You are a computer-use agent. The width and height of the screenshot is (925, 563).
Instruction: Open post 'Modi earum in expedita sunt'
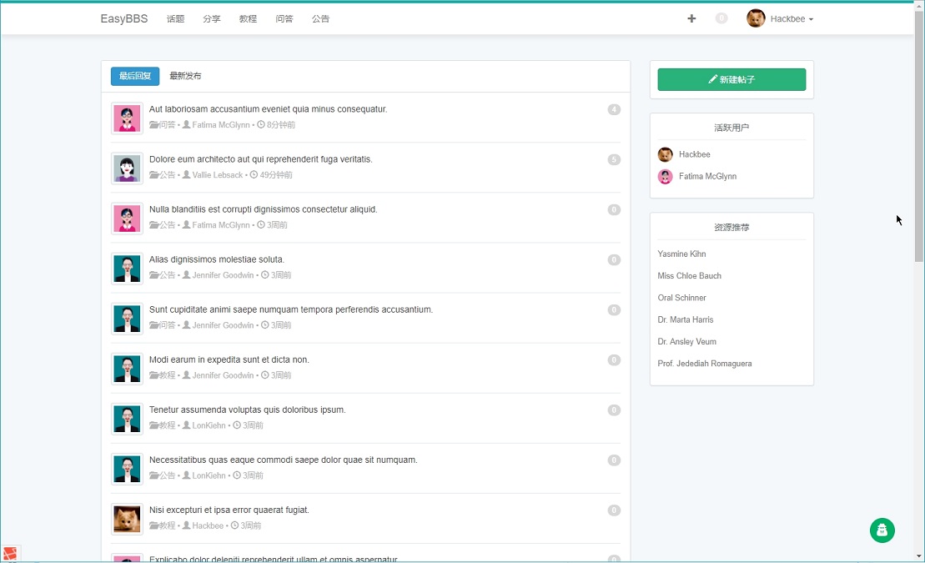(x=229, y=360)
